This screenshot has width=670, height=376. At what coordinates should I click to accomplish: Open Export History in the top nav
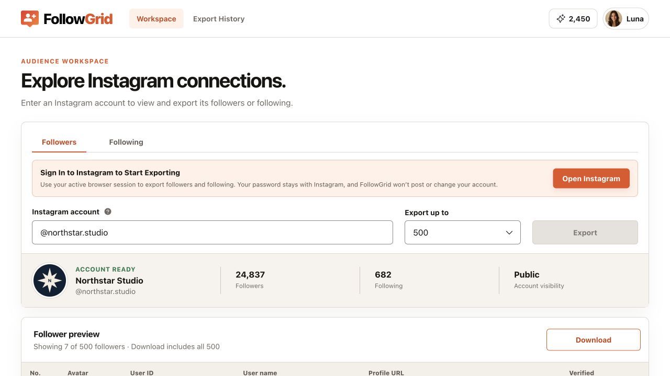[x=219, y=19]
